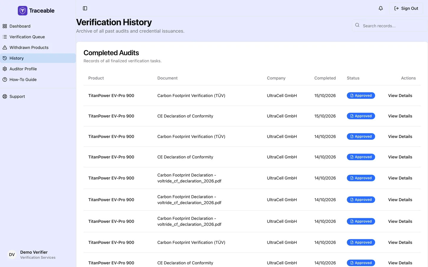Image resolution: width=428 pixels, height=267 pixels.
Task: Click Approved badge on 15/10/2026 Carbon Footprint row
Action: (361, 96)
